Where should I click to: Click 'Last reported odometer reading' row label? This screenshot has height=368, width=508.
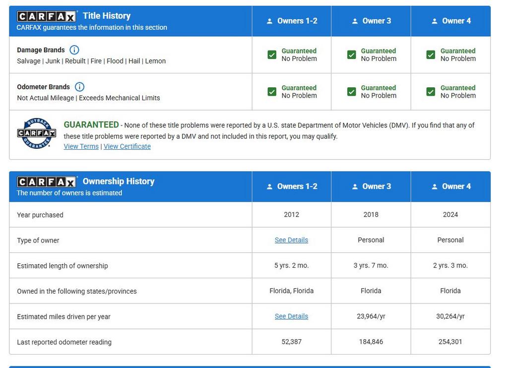pos(64,342)
